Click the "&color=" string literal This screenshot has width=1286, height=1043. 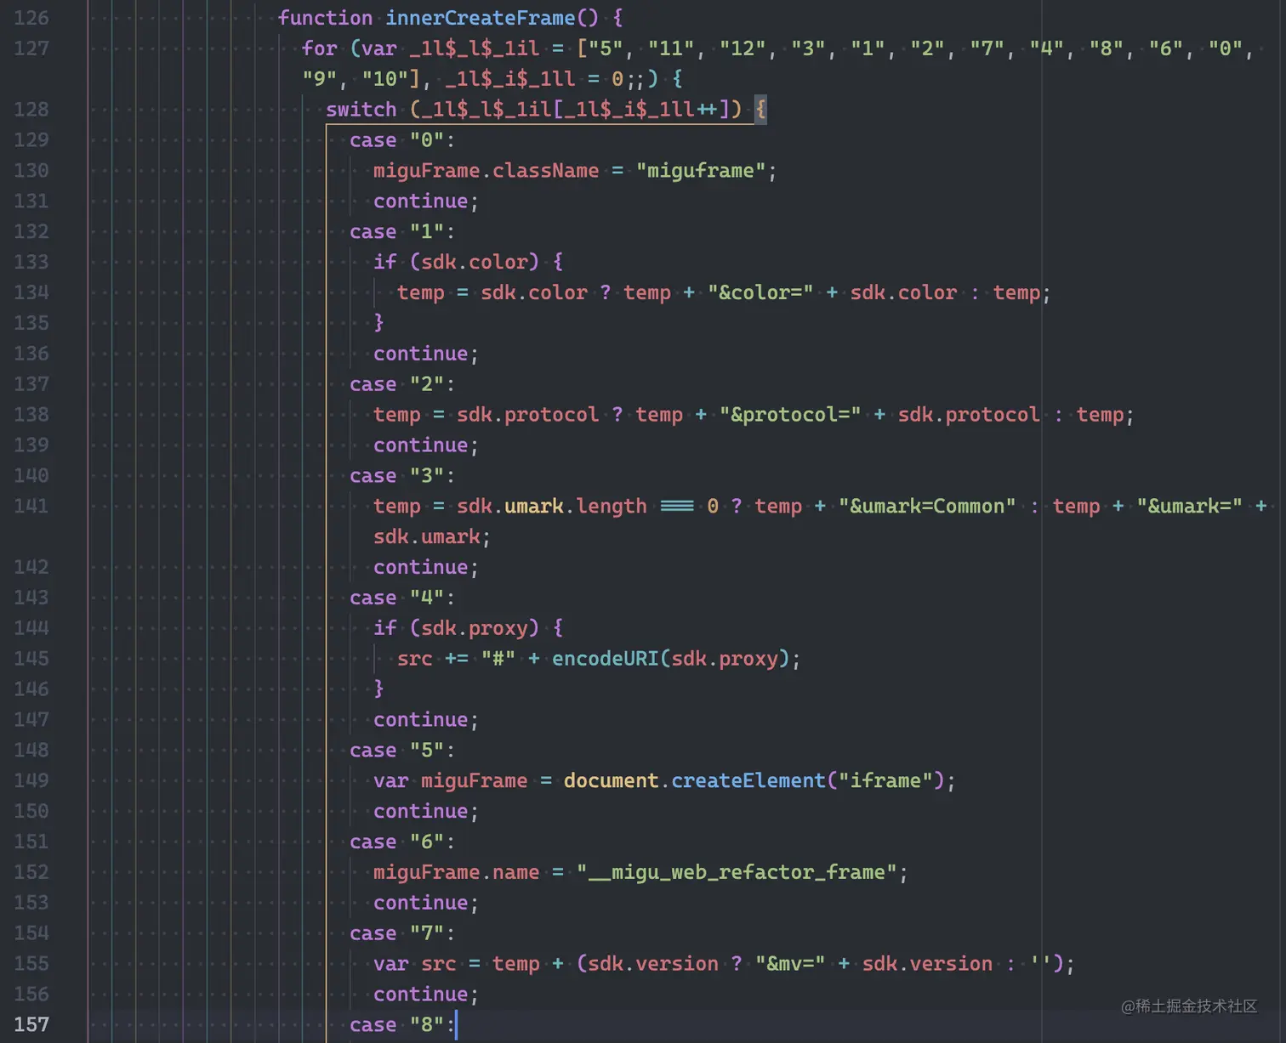point(760,293)
